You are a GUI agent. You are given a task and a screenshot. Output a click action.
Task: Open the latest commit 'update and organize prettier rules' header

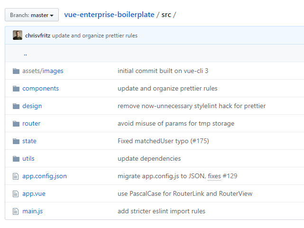pos(95,36)
